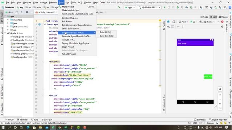Open the profiler gauge icon

click(x=187, y=7)
